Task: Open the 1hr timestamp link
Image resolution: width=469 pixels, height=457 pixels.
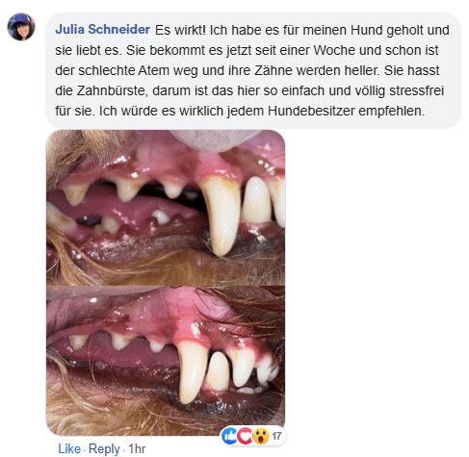Action: [137, 448]
